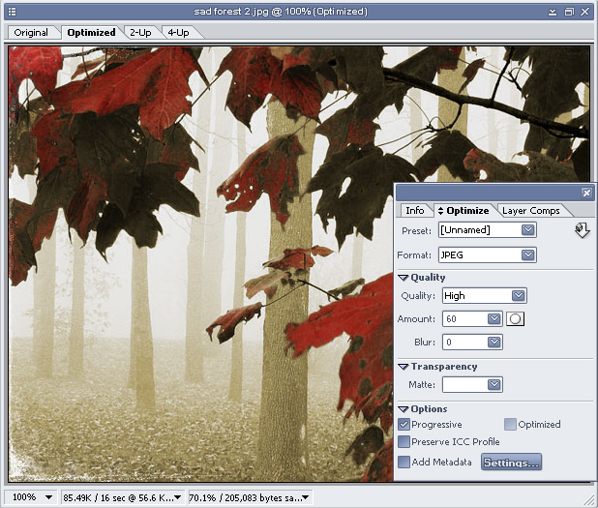The image size is (598, 508).
Task: Click the Settings... button
Action: coord(511,463)
